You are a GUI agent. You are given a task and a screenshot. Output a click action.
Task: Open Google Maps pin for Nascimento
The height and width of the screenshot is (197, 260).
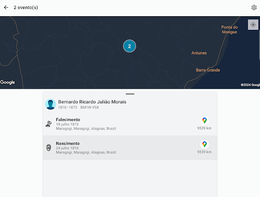(205, 144)
